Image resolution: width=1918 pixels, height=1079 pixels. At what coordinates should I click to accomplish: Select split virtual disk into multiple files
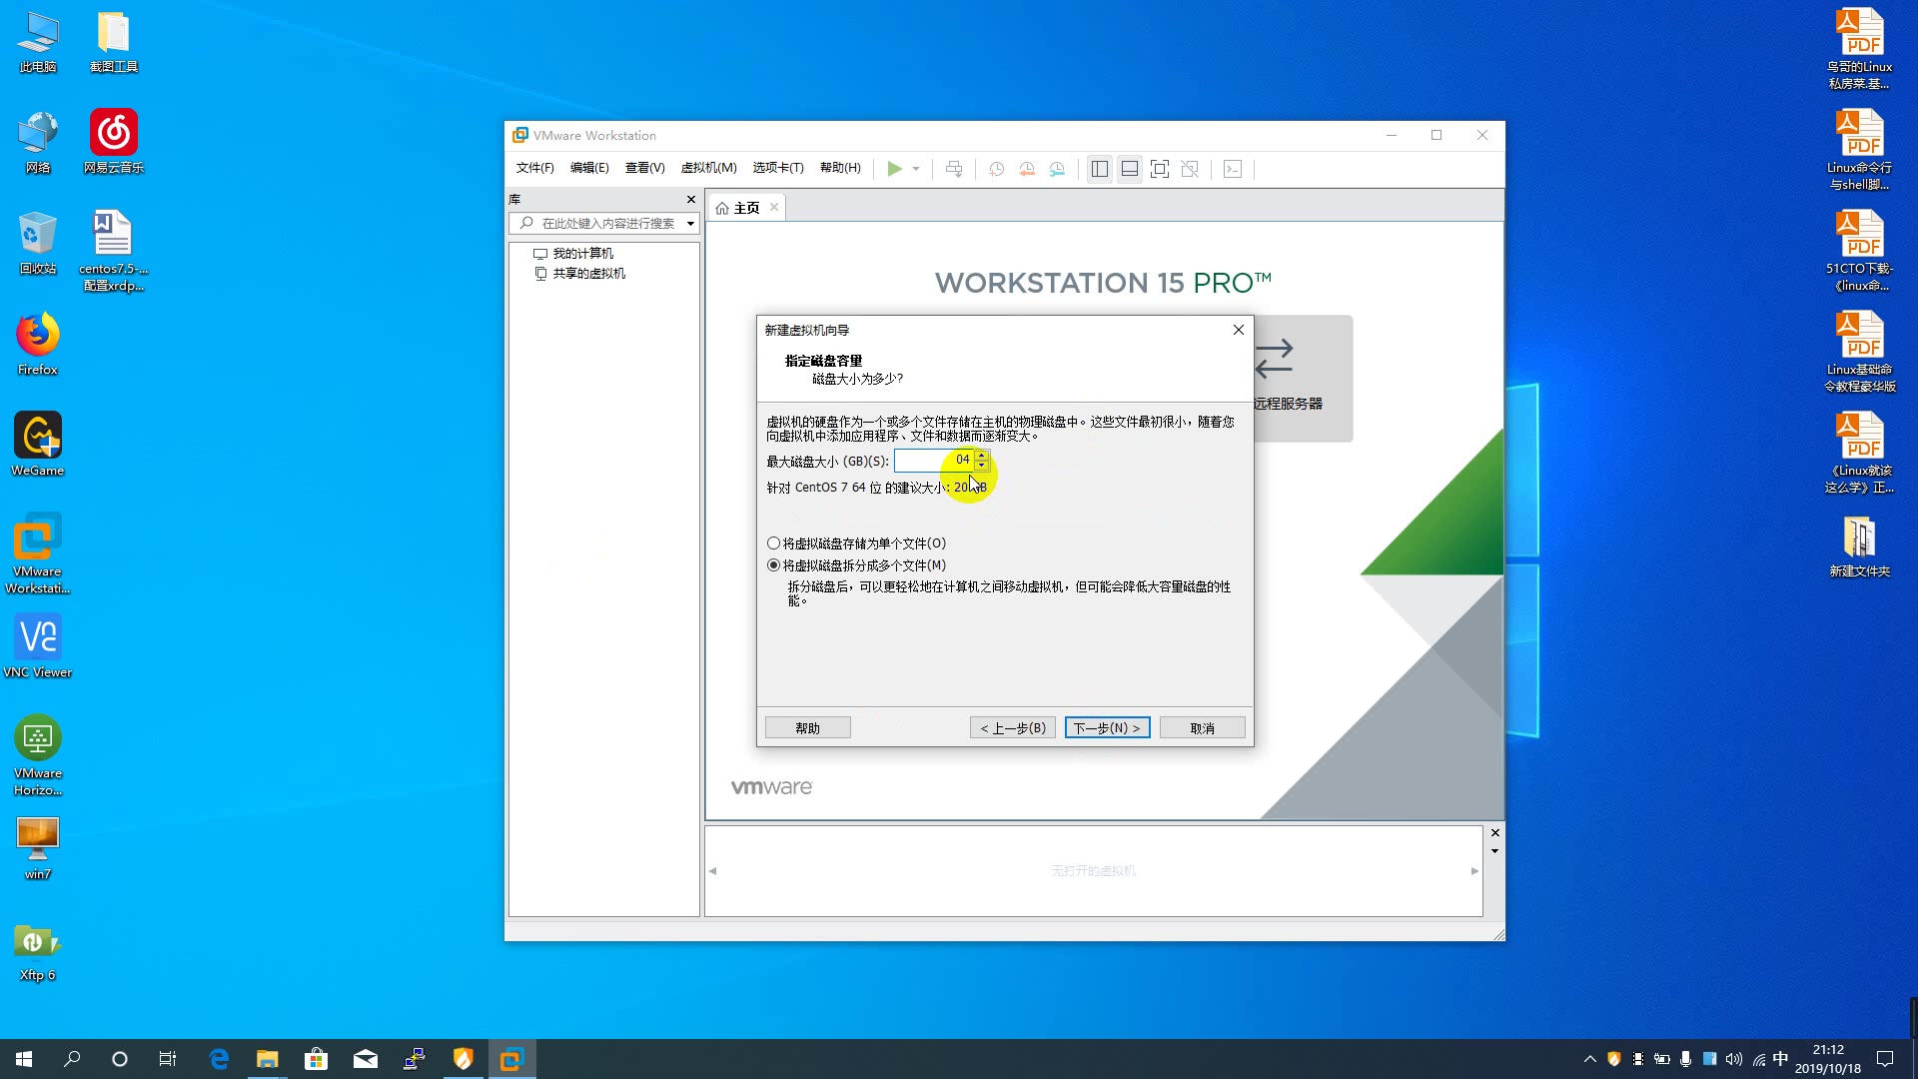774,565
